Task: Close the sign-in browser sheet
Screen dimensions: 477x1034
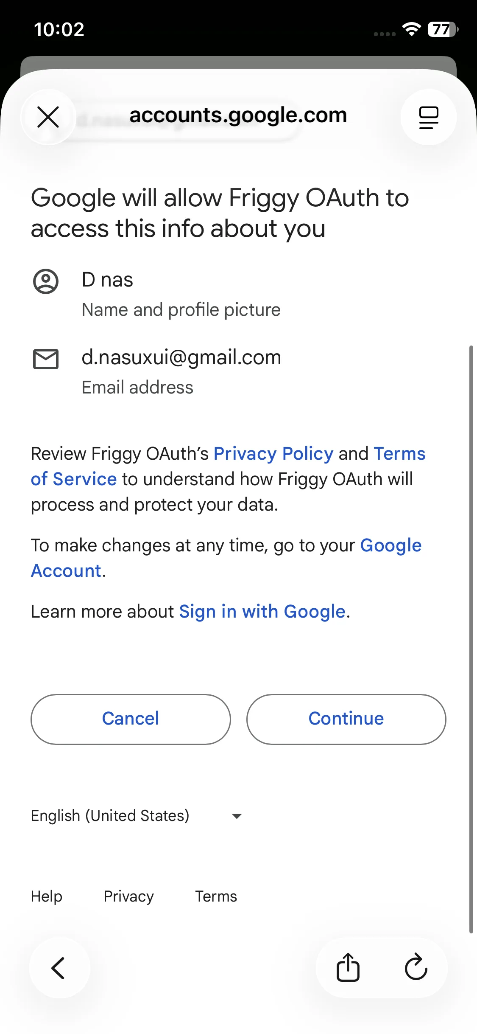Action: tap(48, 117)
